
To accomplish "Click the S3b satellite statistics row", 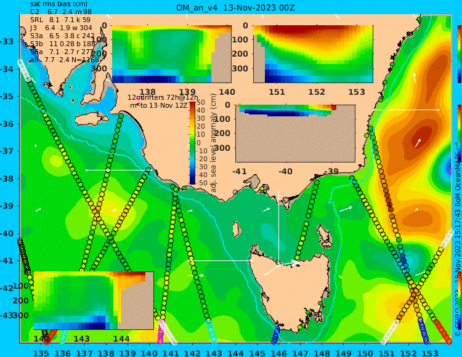I will [63, 44].
